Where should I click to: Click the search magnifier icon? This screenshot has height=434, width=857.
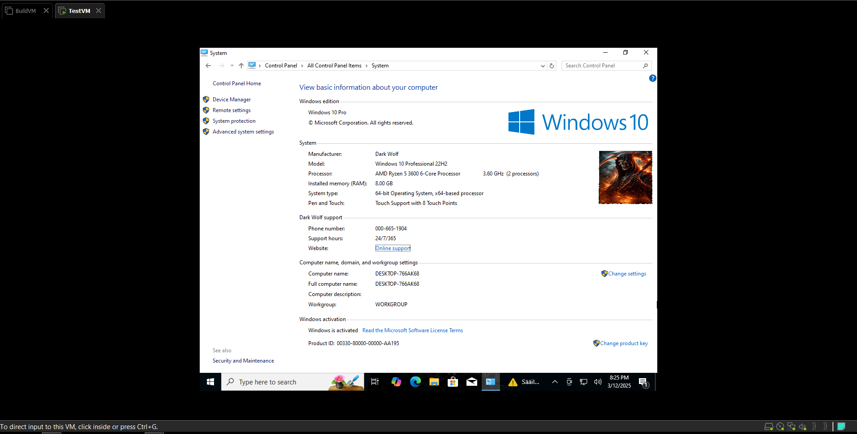(645, 66)
